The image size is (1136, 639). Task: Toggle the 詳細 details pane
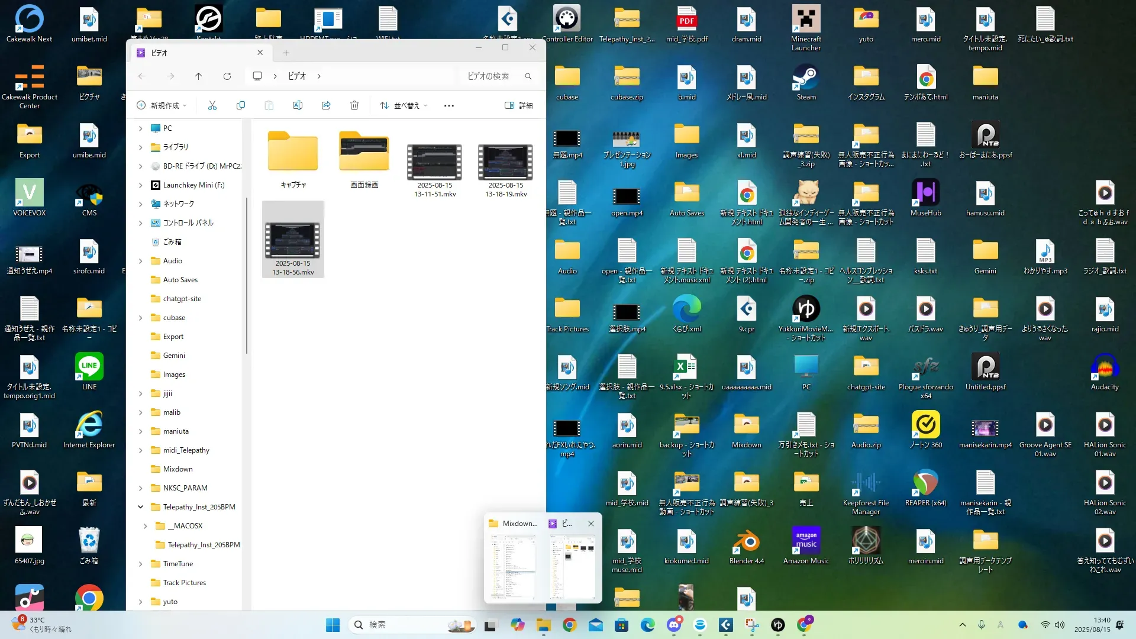coord(518,105)
